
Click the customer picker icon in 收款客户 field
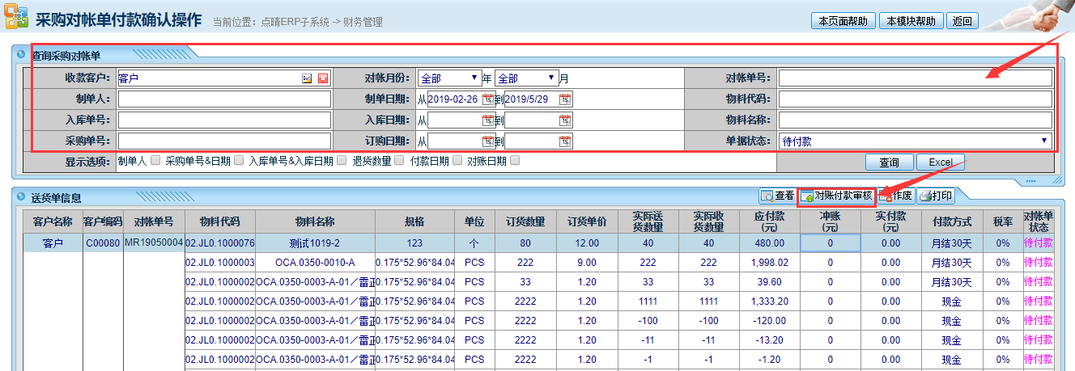307,78
